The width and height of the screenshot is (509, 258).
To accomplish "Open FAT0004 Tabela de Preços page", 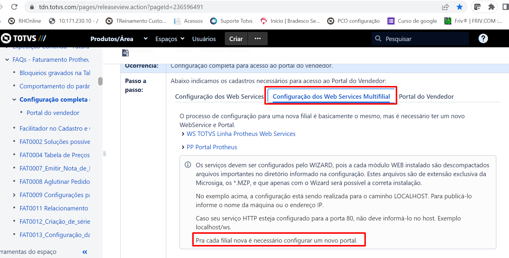I will pos(55,155).
